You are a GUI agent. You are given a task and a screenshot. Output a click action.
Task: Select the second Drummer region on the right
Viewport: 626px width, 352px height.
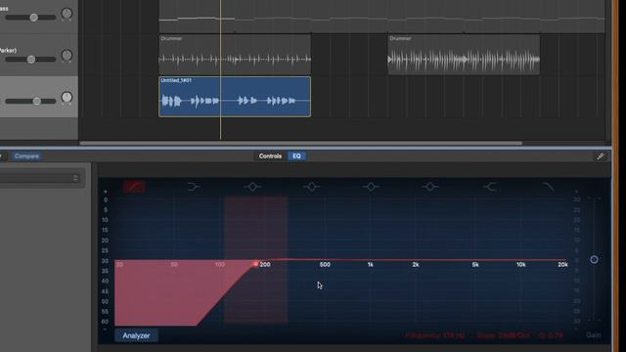464,55
